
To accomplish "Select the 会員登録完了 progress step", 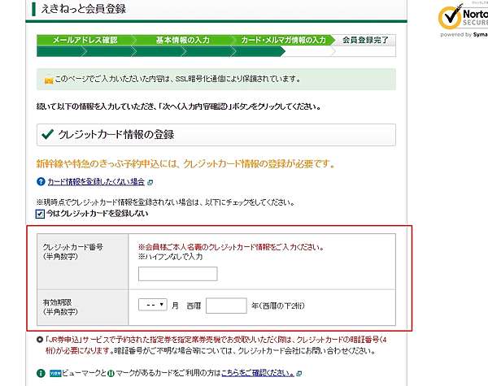I will point(365,40).
